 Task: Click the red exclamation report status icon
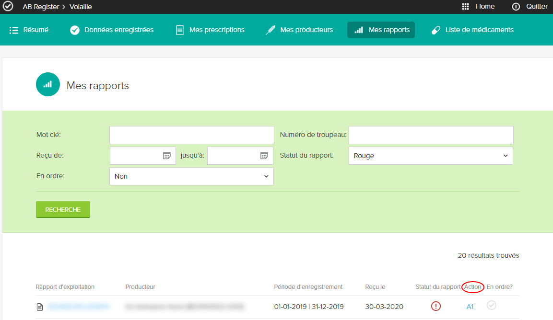click(x=435, y=306)
